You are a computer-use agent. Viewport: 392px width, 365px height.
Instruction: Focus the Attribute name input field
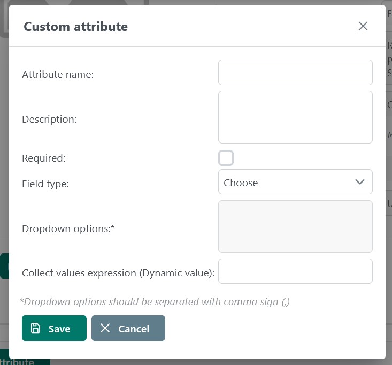coord(295,73)
